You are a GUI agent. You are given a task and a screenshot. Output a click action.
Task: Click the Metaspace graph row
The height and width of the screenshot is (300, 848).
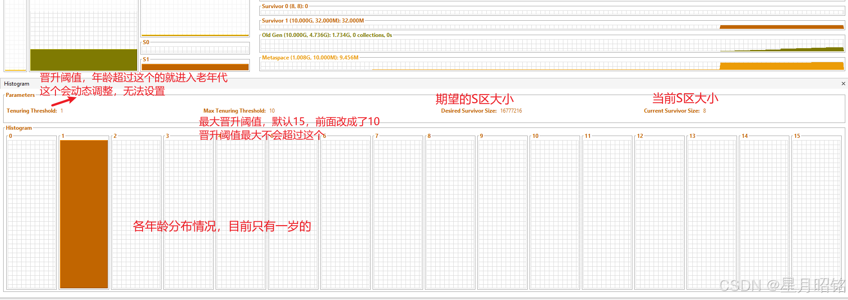click(x=552, y=65)
